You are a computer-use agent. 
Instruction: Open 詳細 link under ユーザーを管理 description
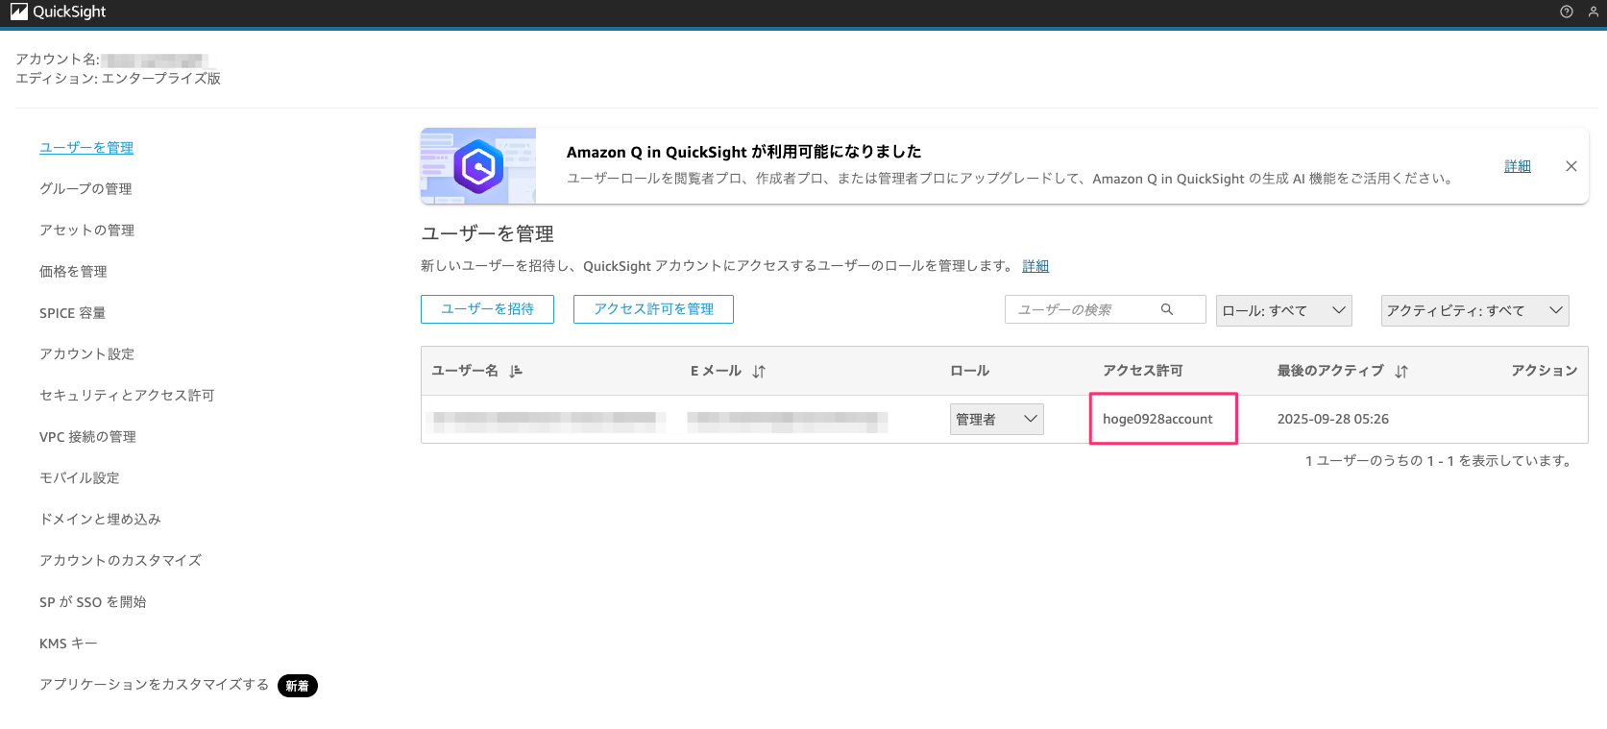pyautogui.click(x=1035, y=266)
